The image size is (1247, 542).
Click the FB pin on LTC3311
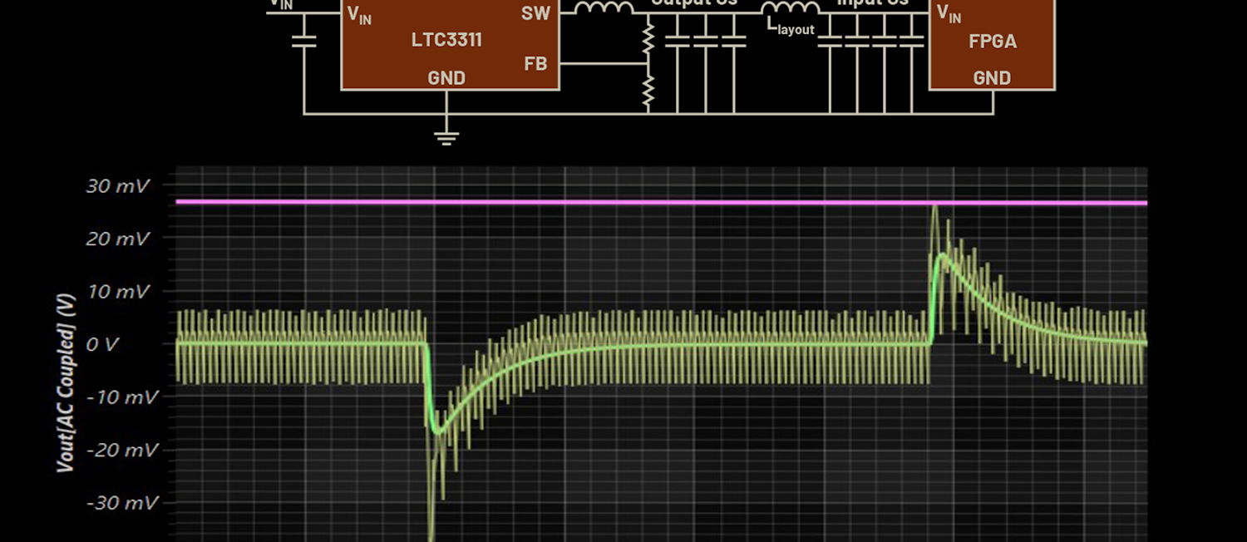(536, 63)
